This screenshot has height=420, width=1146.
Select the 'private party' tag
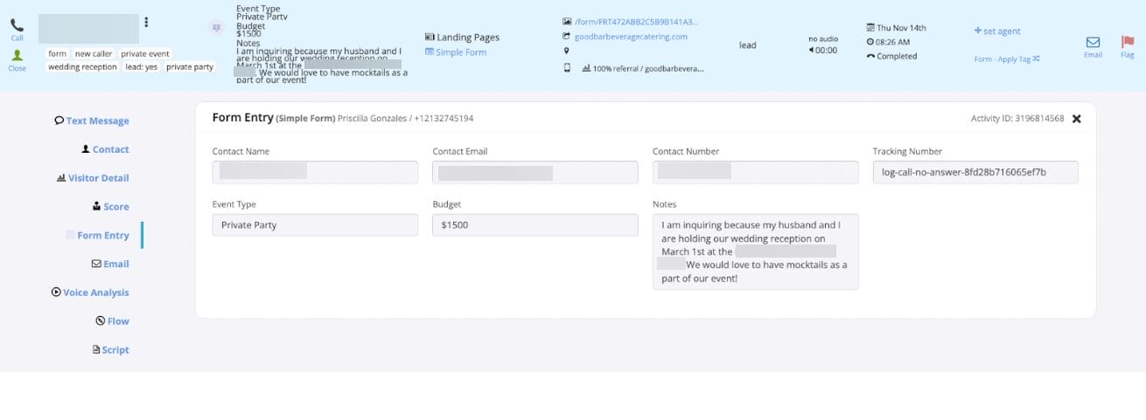190,67
